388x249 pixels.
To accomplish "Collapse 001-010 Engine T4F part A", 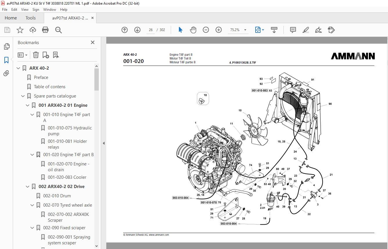I will pos(33,115).
